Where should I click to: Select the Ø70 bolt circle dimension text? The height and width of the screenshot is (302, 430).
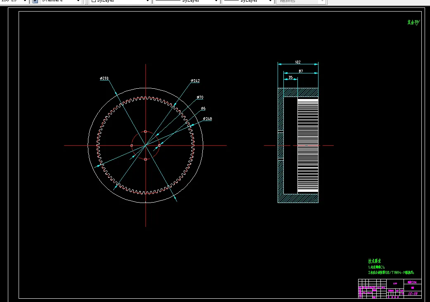point(200,97)
